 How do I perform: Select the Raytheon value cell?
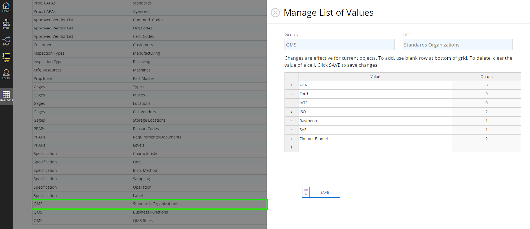point(375,121)
